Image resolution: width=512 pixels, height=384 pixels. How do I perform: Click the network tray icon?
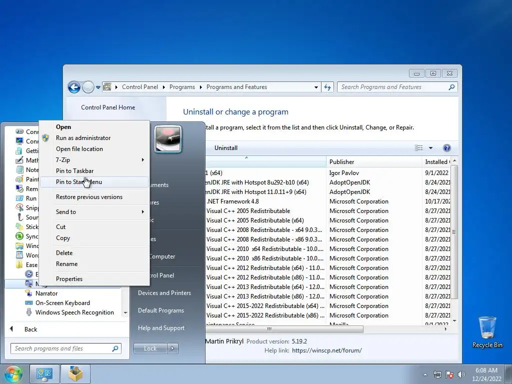437,374
